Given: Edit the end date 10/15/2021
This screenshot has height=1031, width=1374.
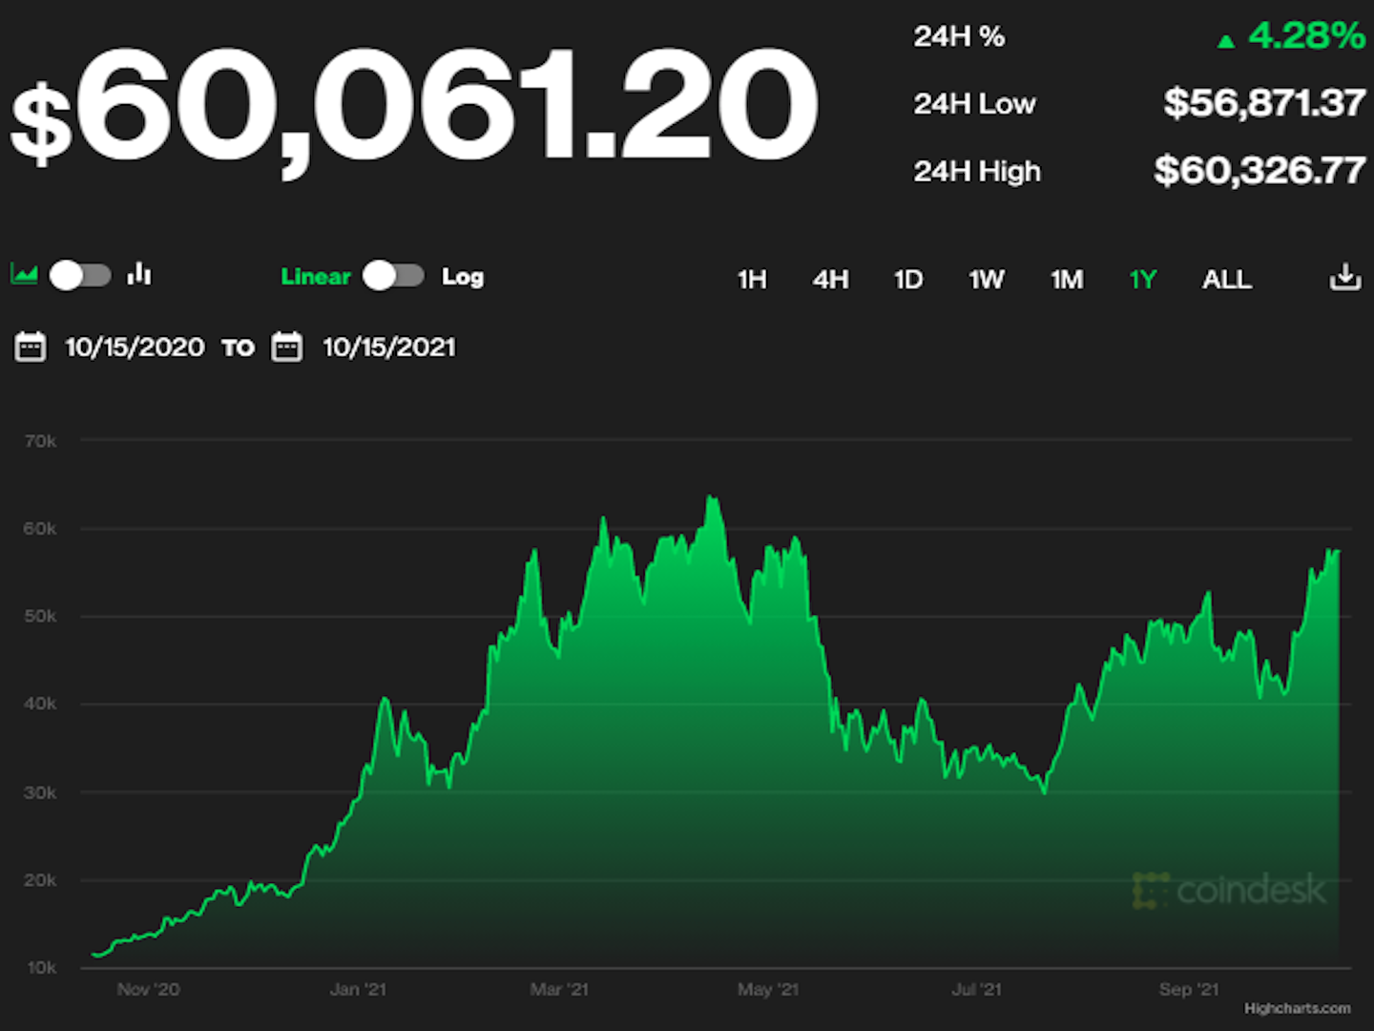Looking at the screenshot, I should coord(389,347).
